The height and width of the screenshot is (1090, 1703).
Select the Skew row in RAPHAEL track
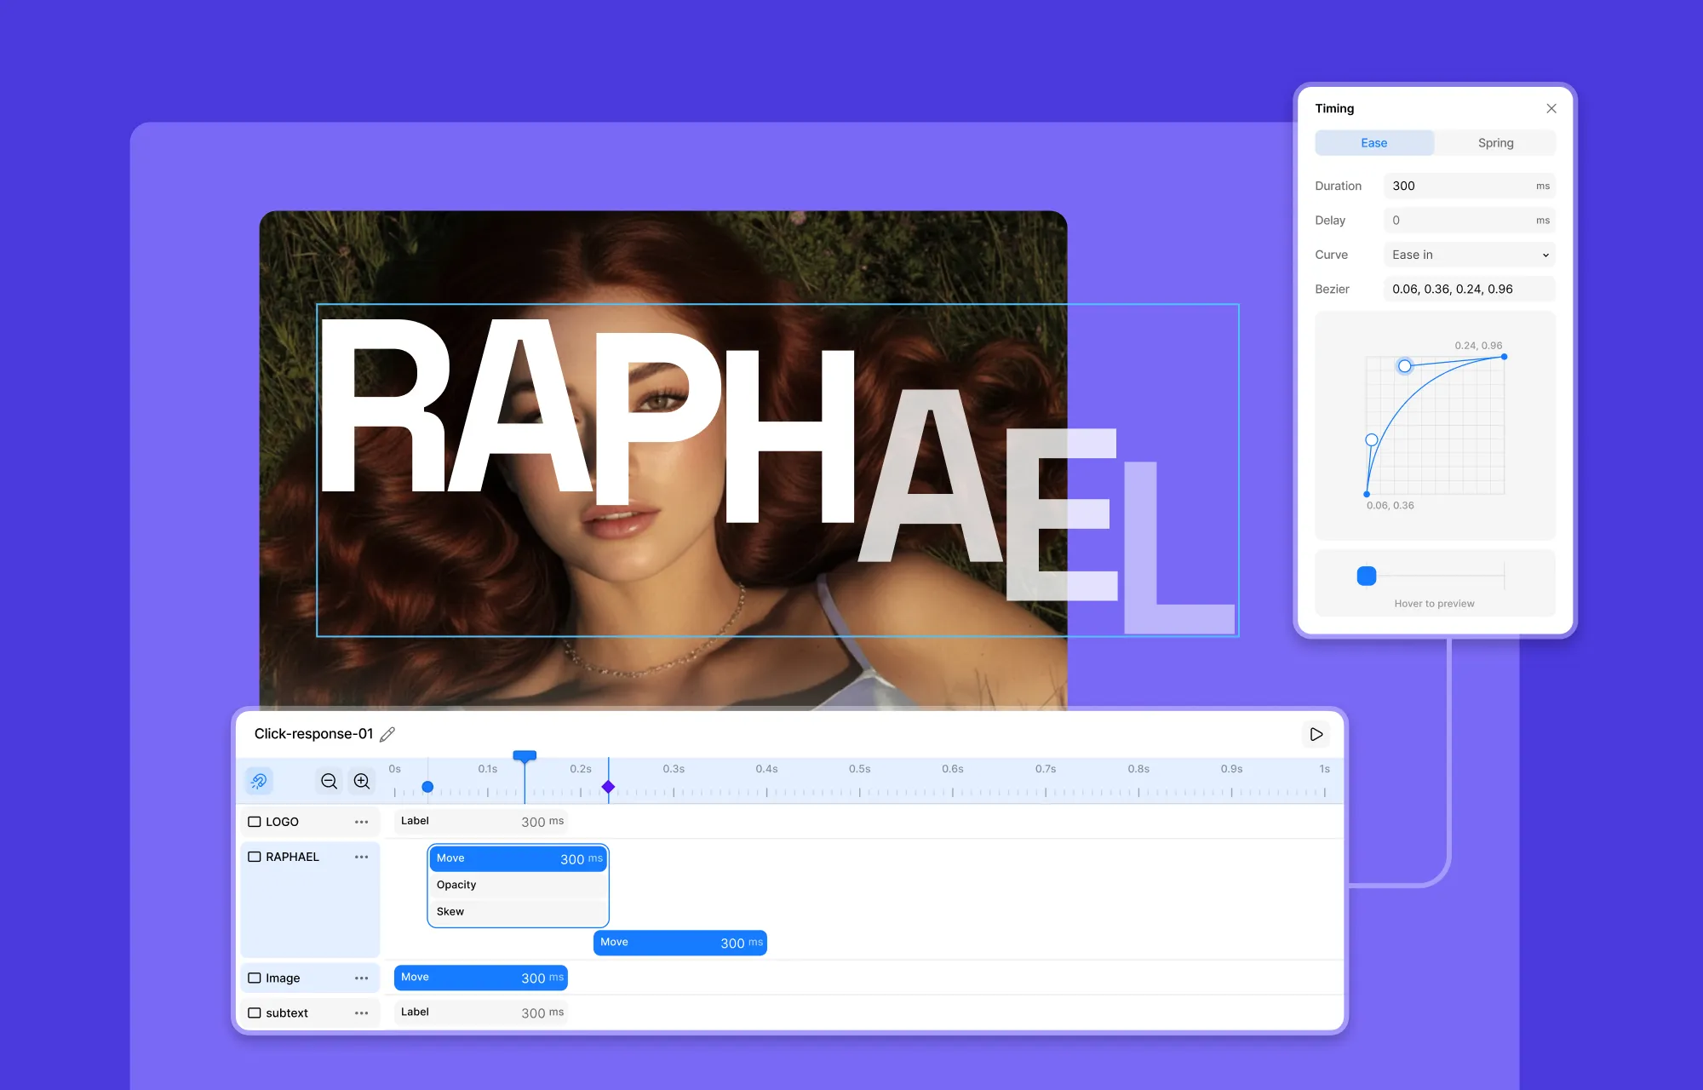coord(518,911)
